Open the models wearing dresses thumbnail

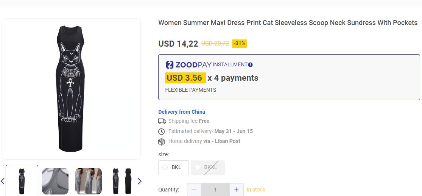pyautogui.click(x=89, y=181)
